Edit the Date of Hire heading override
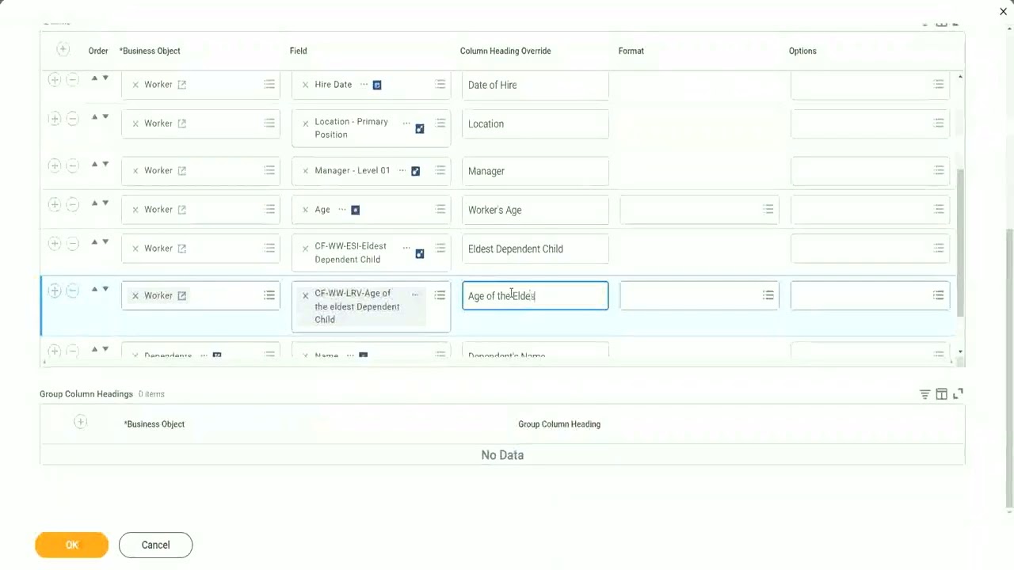 [x=536, y=85]
